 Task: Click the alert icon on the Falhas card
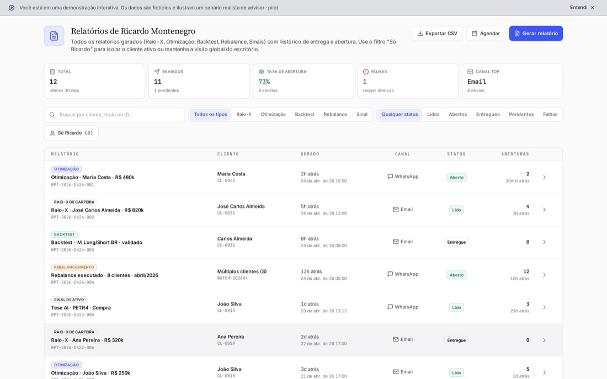(x=366, y=72)
